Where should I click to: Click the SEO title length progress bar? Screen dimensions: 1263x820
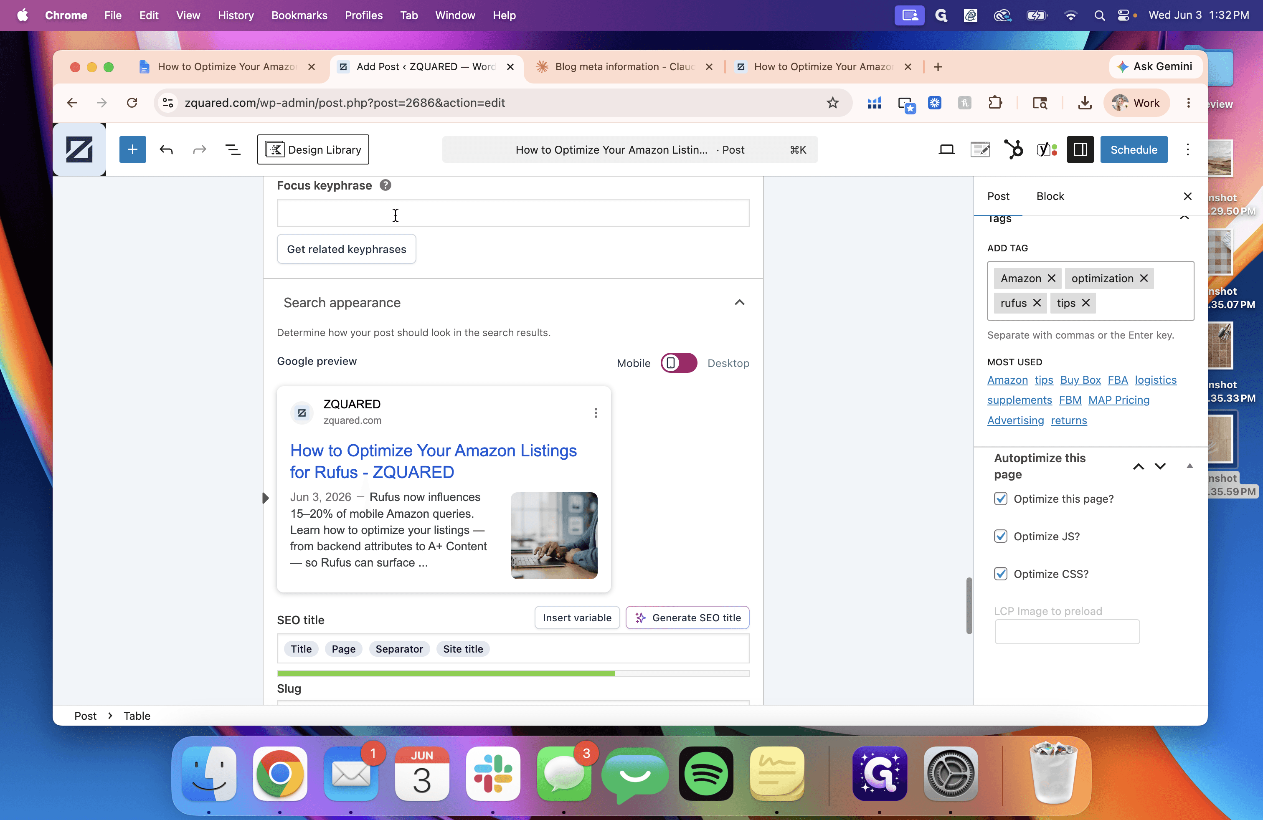click(512, 673)
